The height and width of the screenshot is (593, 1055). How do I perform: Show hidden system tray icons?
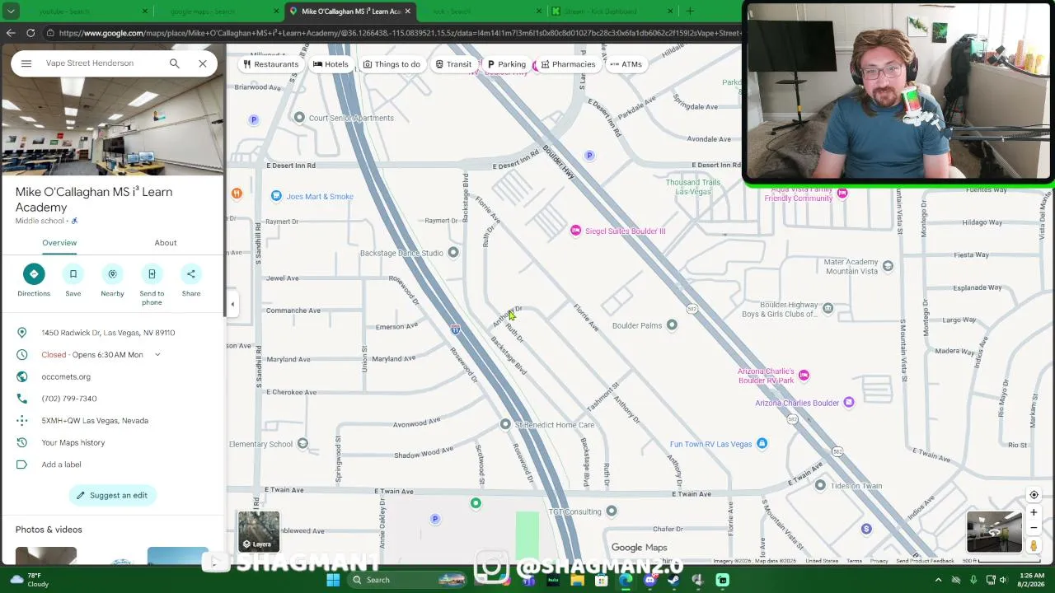[x=938, y=580]
